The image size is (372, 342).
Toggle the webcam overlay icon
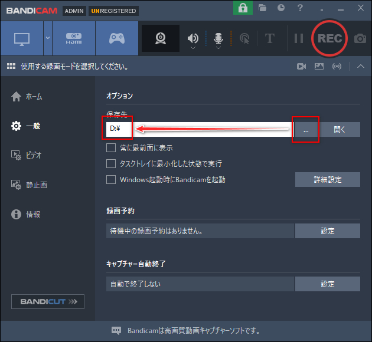[161, 38]
